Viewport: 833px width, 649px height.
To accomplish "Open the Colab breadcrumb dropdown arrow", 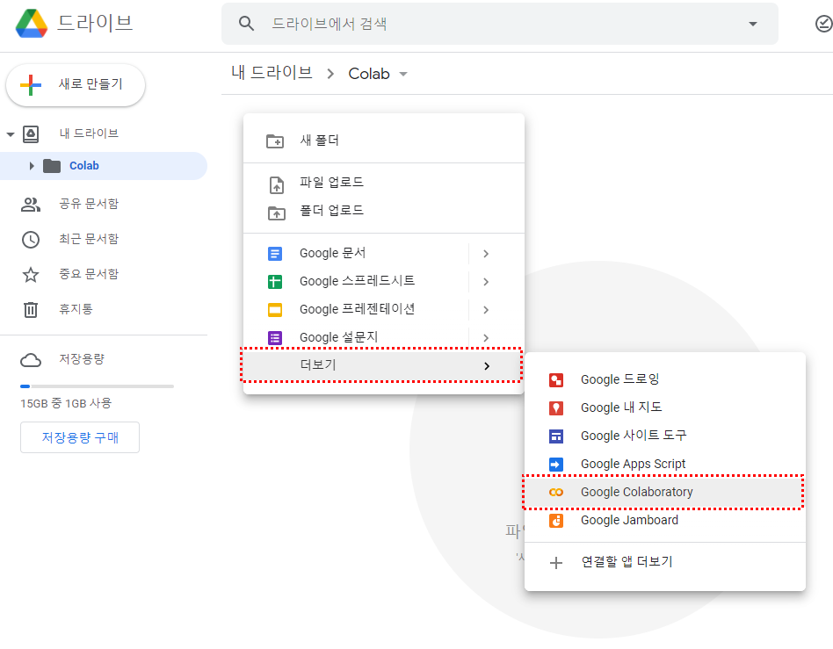I will (x=403, y=75).
